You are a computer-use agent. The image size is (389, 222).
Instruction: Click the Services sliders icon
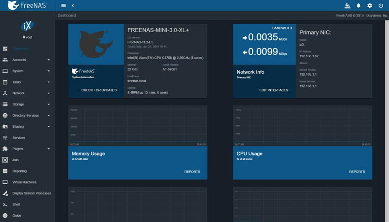[x=5, y=138]
